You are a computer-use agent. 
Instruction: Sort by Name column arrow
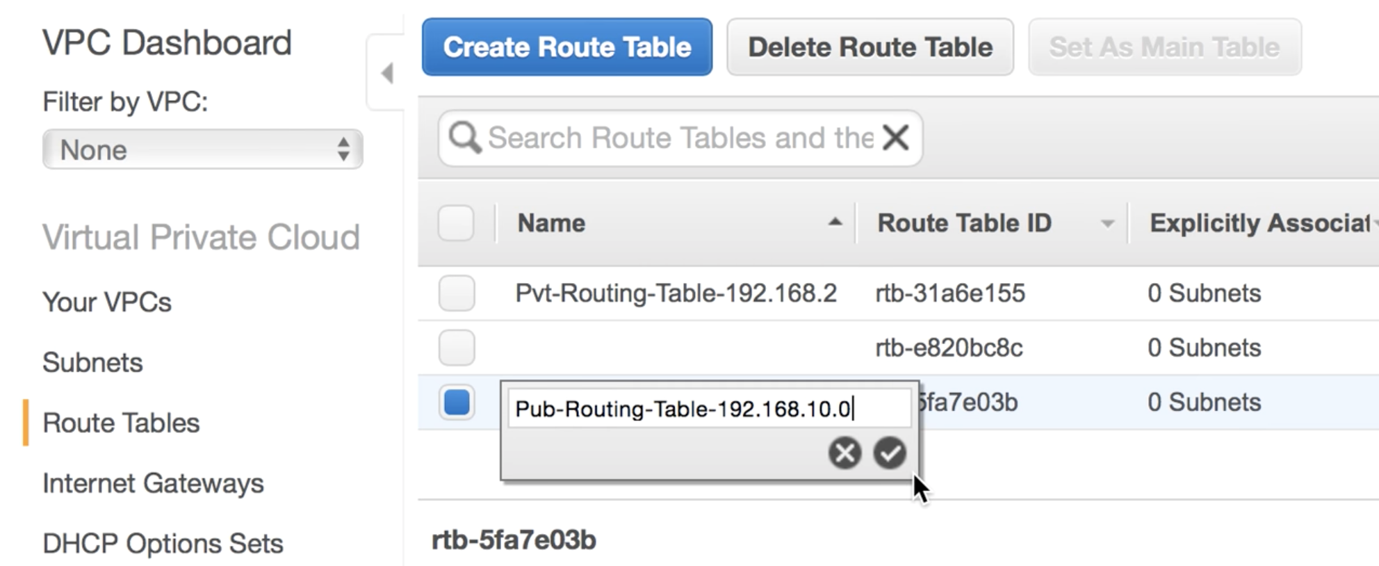point(835,223)
